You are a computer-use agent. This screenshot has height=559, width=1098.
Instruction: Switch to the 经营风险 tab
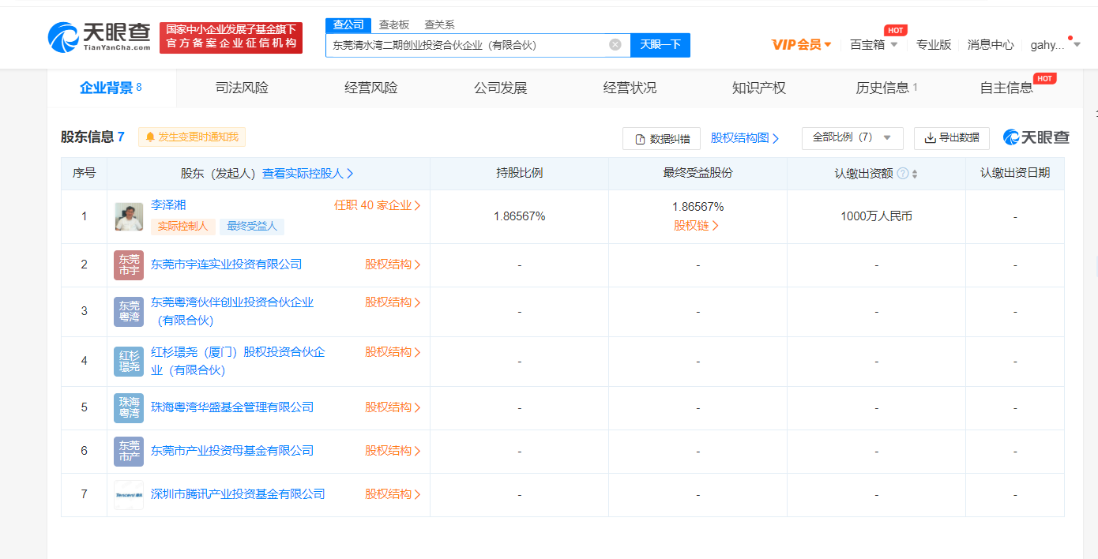pyautogui.click(x=371, y=88)
